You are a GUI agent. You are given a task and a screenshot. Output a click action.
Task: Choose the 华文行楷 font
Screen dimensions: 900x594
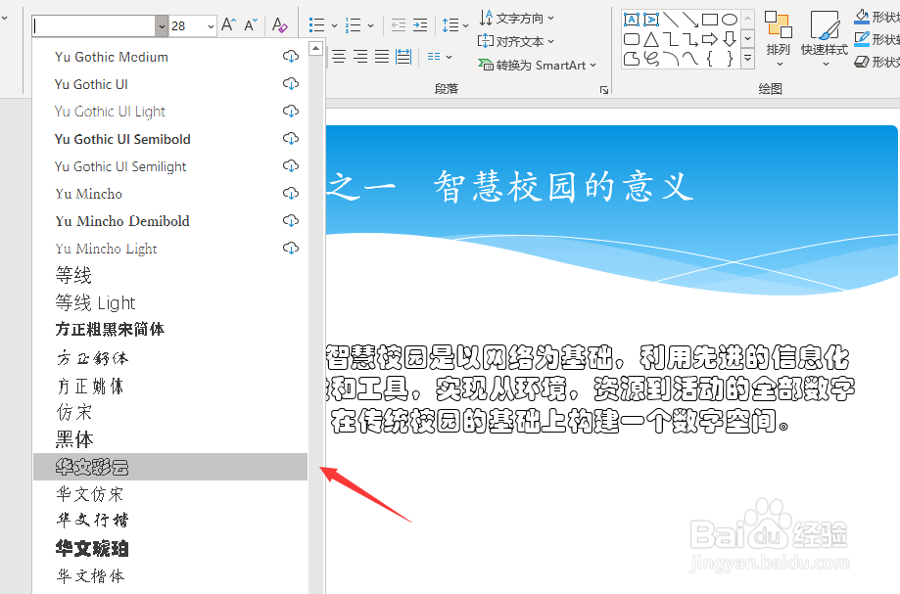pos(170,520)
